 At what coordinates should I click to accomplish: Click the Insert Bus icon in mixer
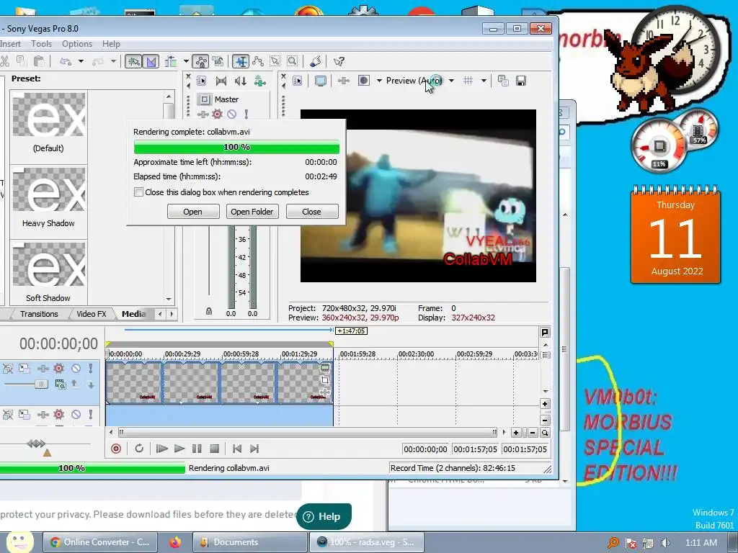pos(259,81)
